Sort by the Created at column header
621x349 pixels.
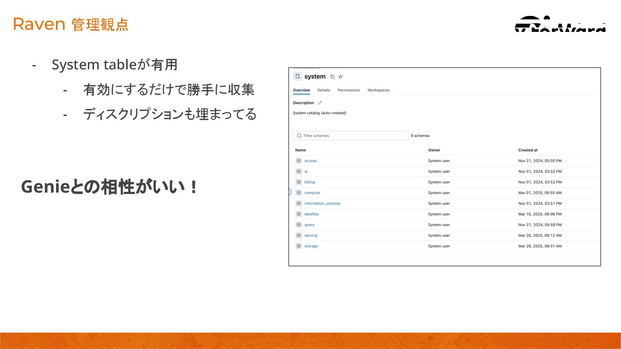528,150
